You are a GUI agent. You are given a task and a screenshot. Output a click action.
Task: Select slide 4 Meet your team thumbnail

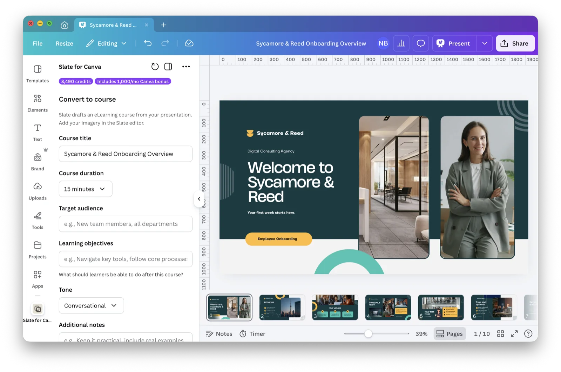pos(388,307)
